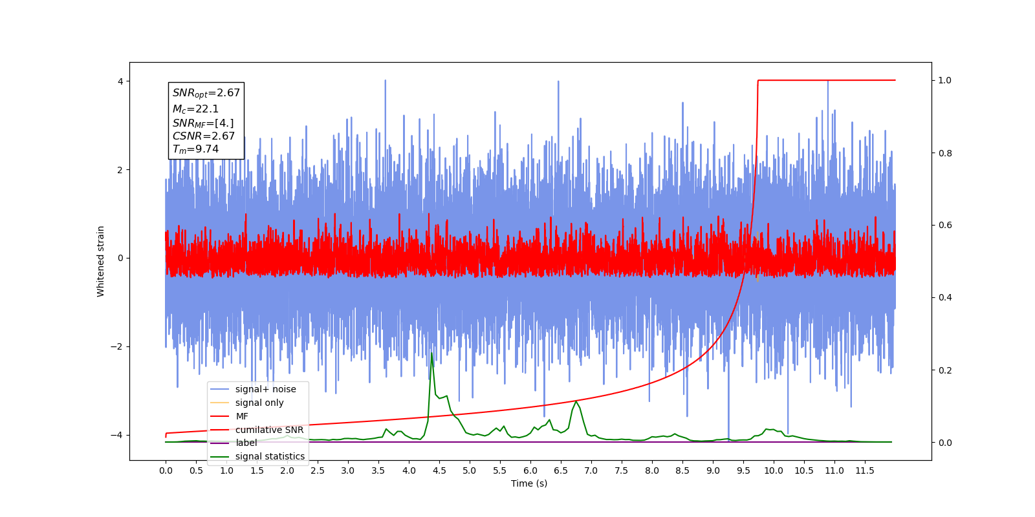Click the right y-axis tick label 1.0
The image size is (1035, 517).
[x=945, y=81]
